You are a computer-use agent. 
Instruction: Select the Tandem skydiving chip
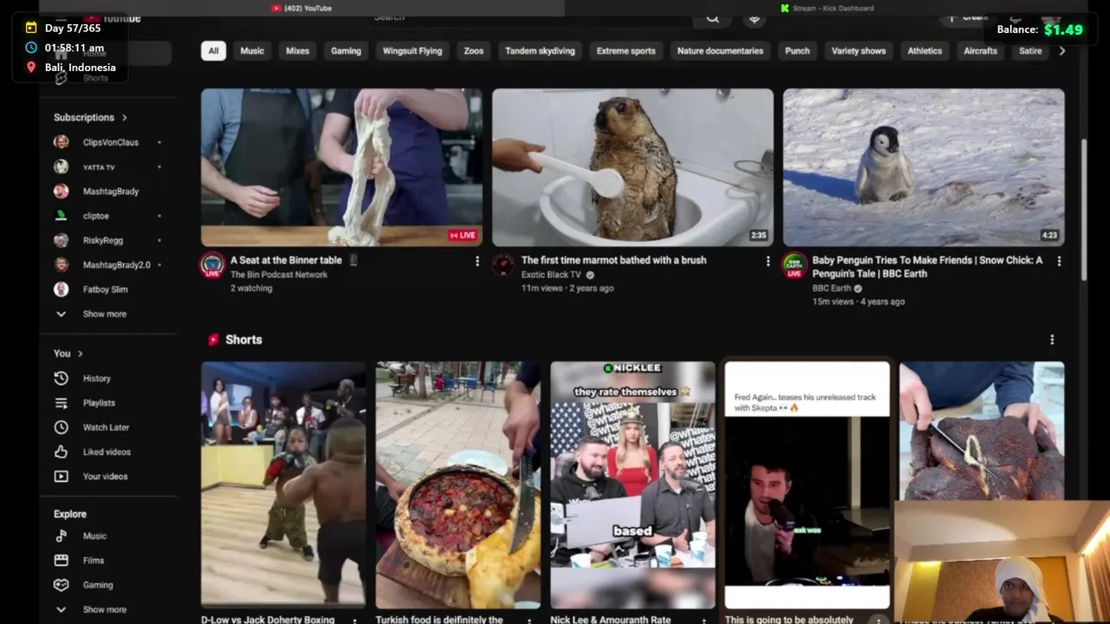pos(540,51)
